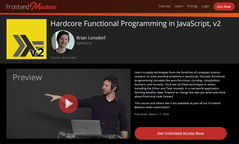Click the yellow v2 course logo thumbnail

click(27, 39)
